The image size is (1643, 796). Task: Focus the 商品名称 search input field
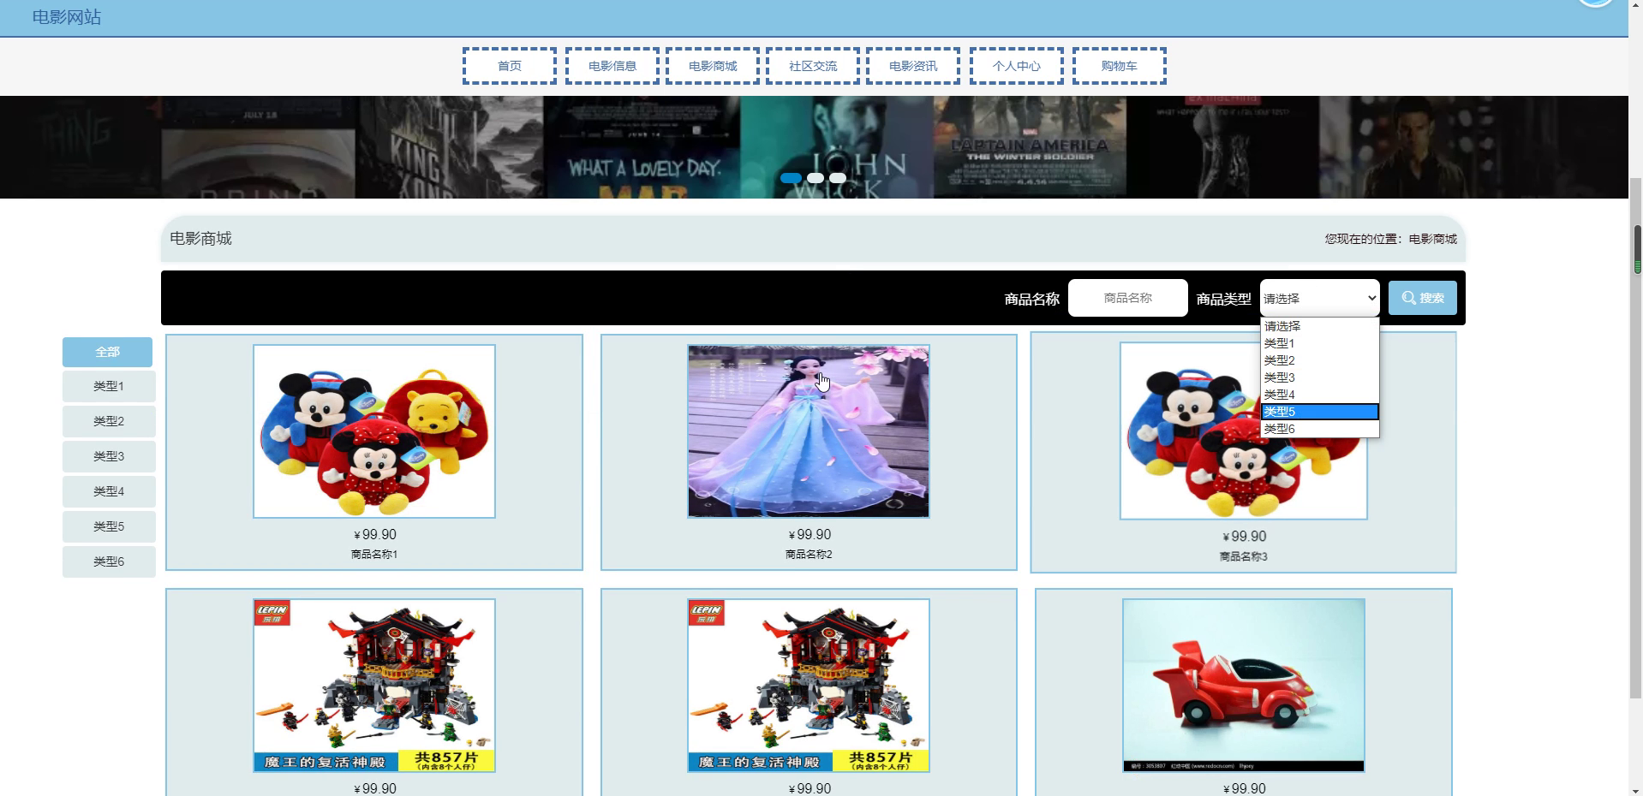pyautogui.click(x=1128, y=298)
